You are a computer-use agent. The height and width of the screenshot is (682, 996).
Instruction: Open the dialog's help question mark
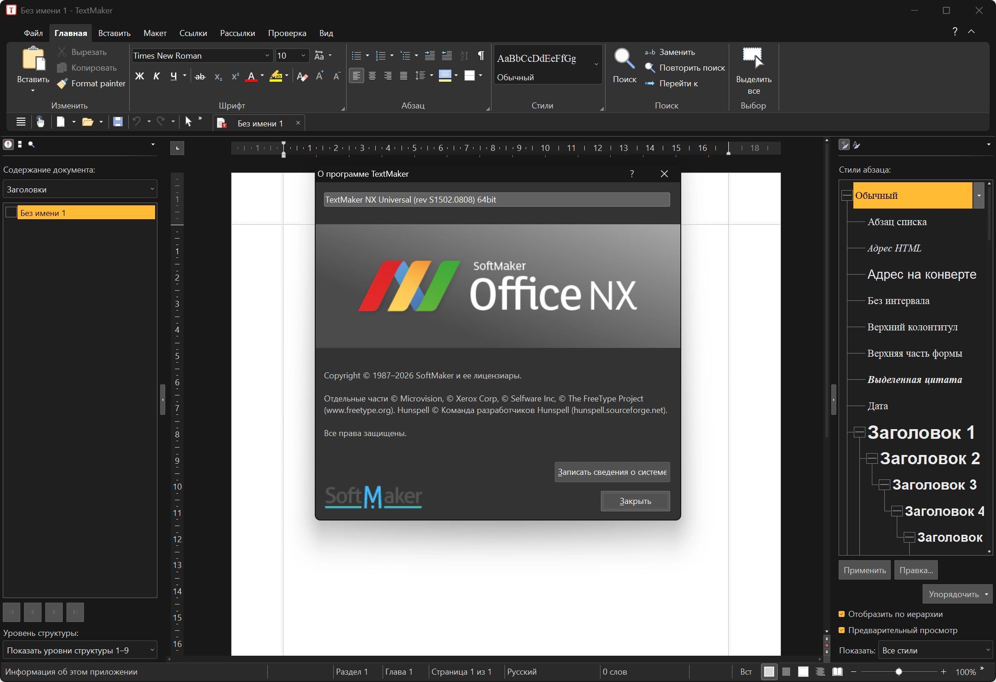[x=632, y=174]
